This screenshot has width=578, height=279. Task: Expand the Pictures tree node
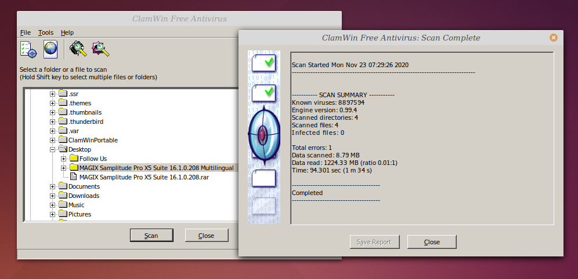click(52, 214)
